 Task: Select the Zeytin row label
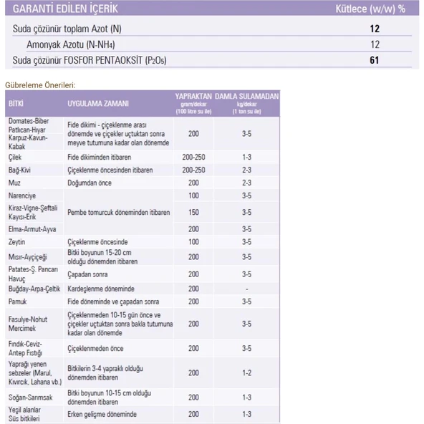(16, 242)
